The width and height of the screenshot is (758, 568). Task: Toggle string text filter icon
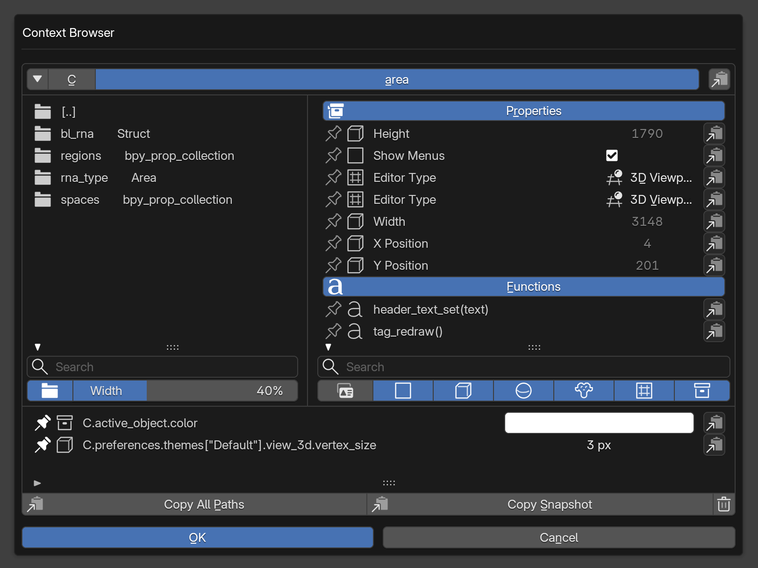pyautogui.click(x=345, y=391)
